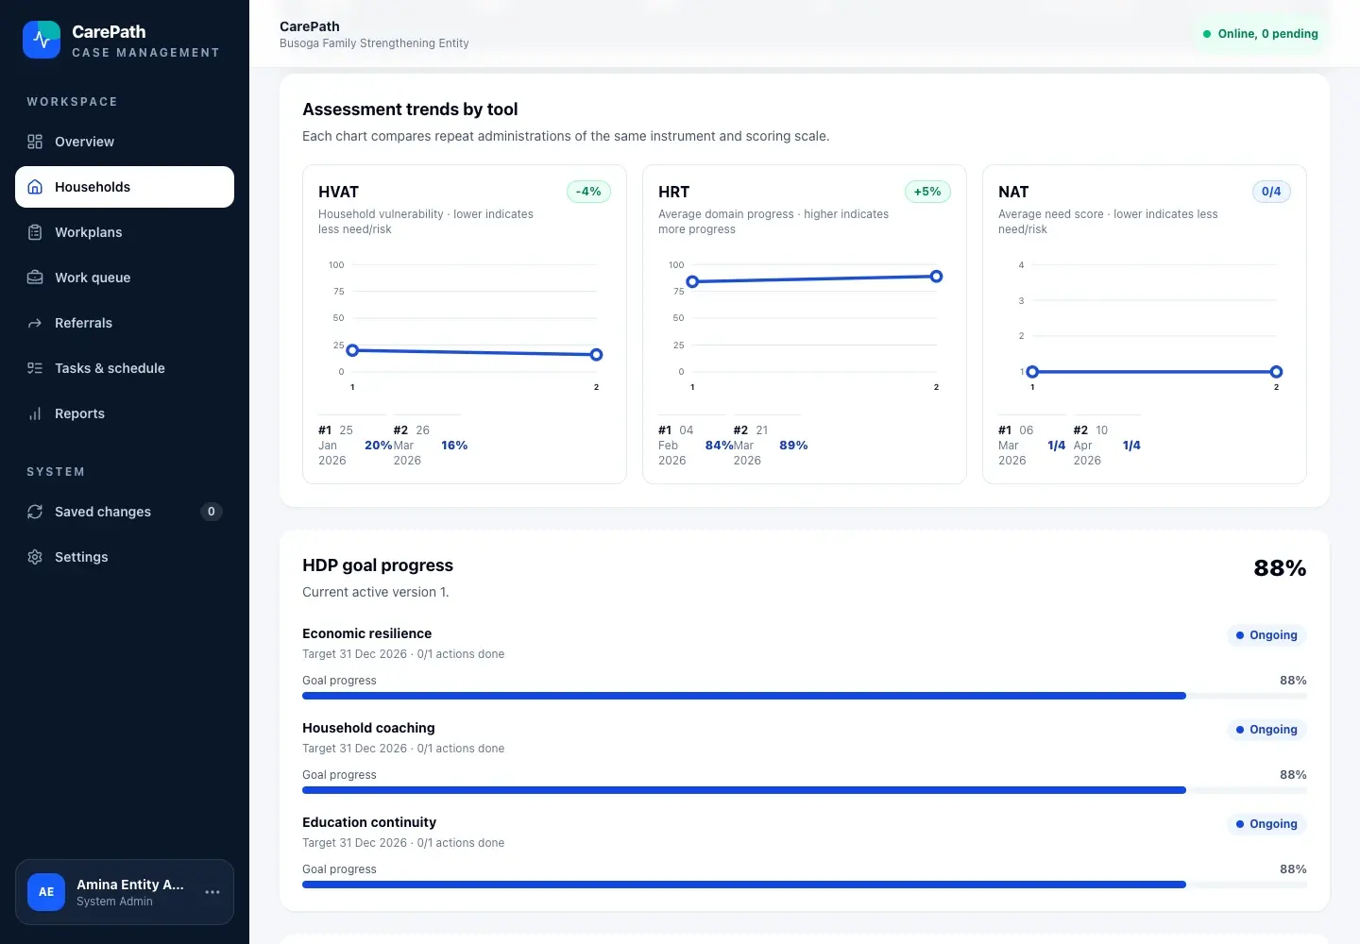The height and width of the screenshot is (944, 1360).
Task: Click the HVAT -4% change badge
Action: point(588,192)
